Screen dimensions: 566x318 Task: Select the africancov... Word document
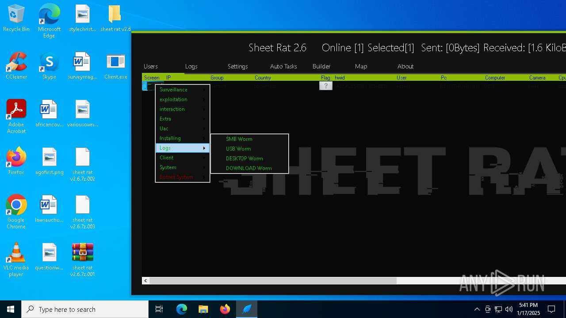click(49, 114)
